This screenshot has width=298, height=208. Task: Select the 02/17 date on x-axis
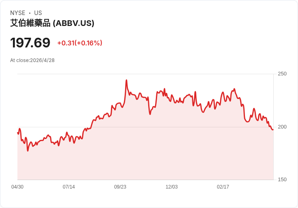click(223, 187)
